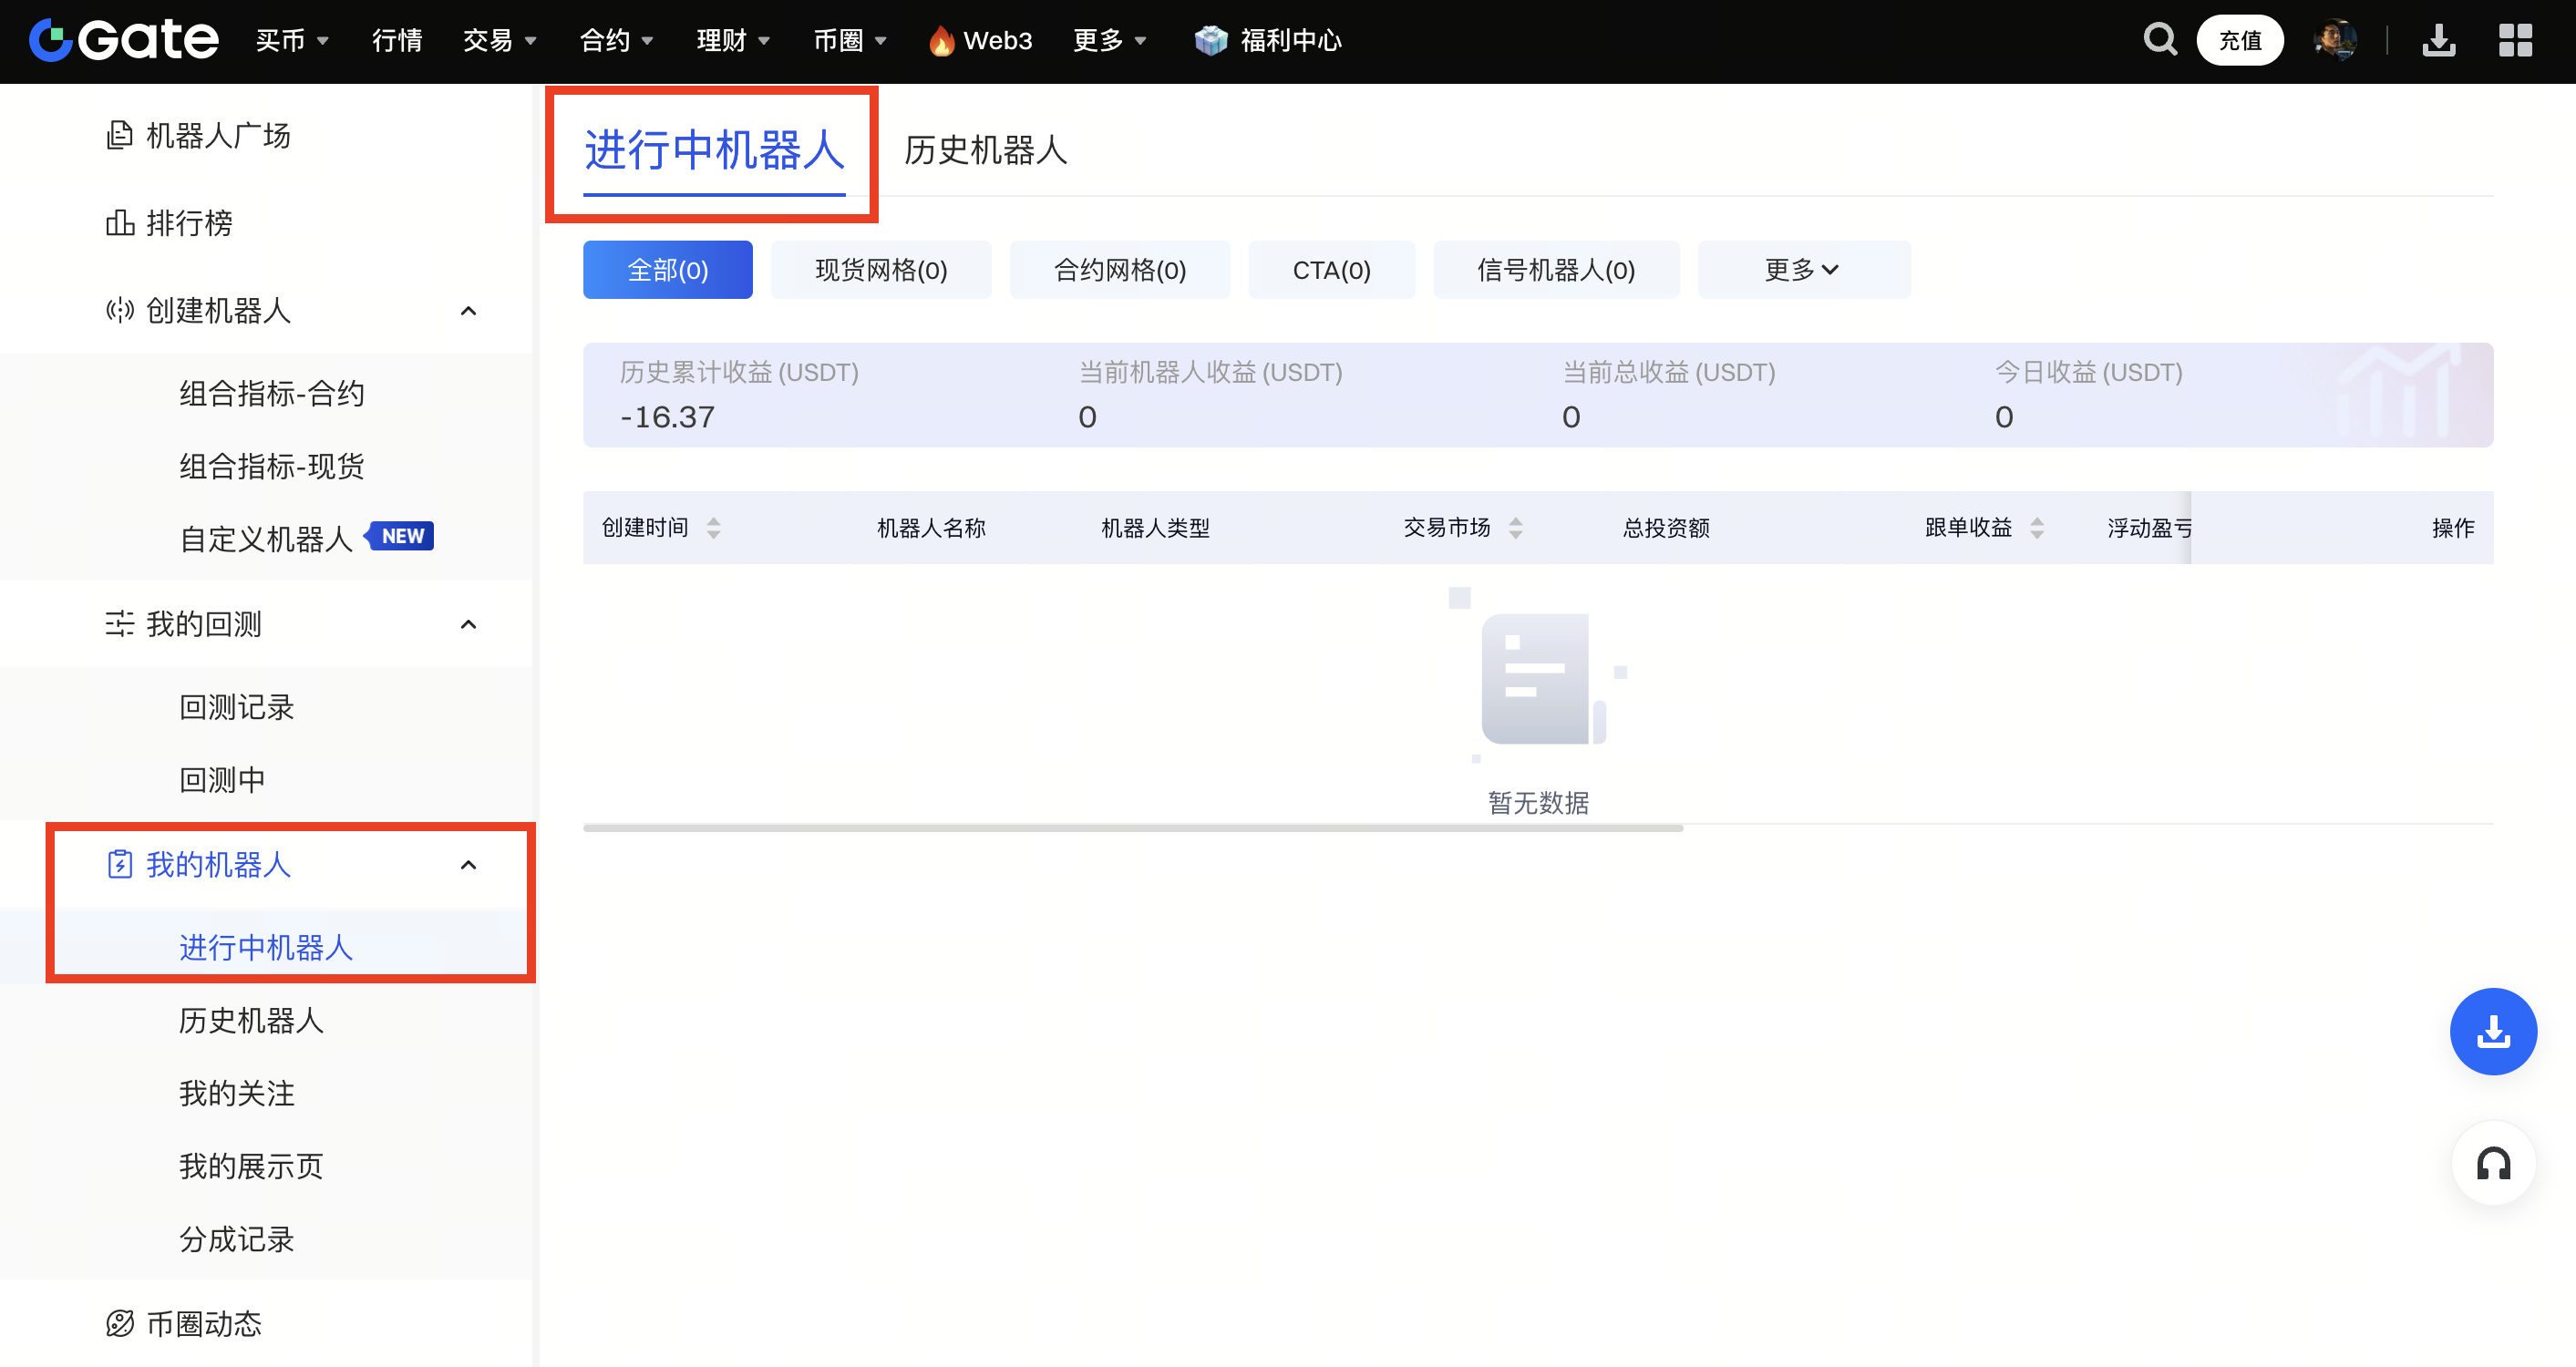2576x1367 pixels.
Task: Sort table by 交易市场 arrows
Action: click(1515, 527)
